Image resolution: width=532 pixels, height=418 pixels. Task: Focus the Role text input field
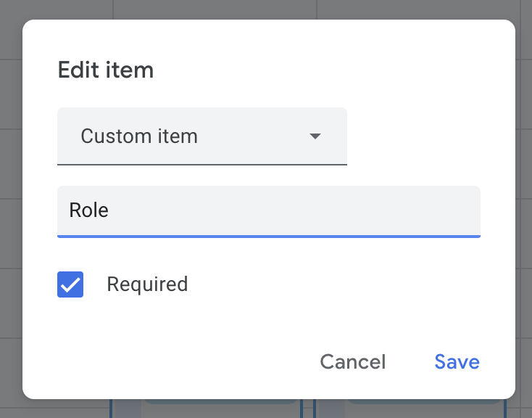tap(268, 210)
